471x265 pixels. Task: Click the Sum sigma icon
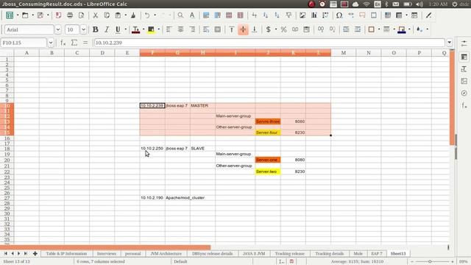coord(74,43)
